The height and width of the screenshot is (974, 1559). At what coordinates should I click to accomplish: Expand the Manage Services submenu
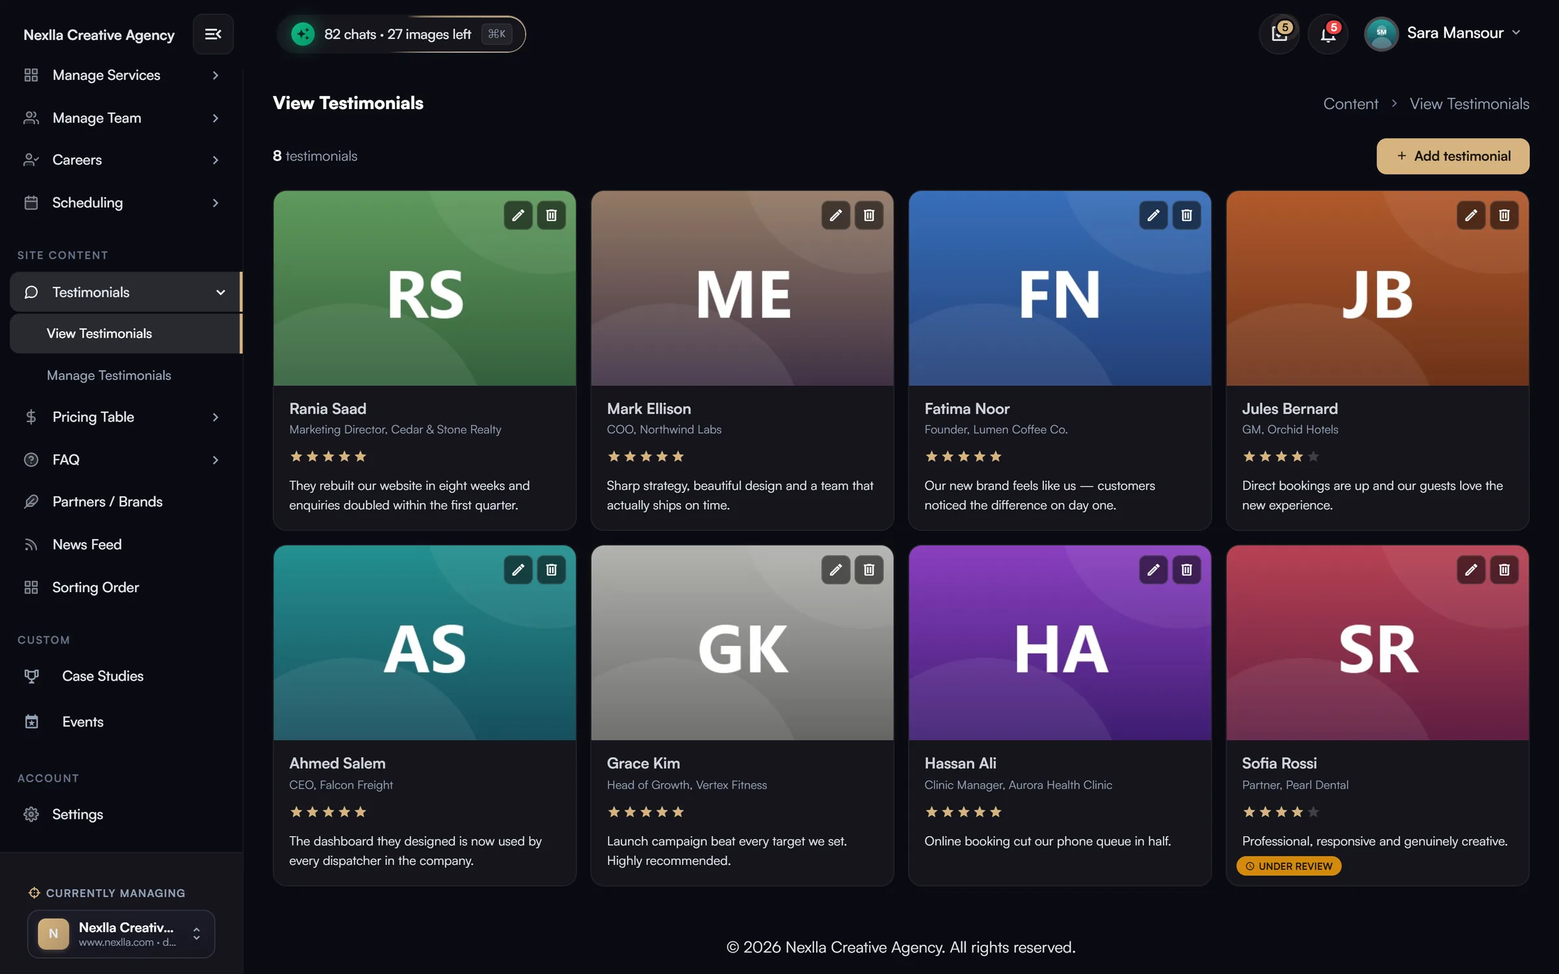(121, 75)
